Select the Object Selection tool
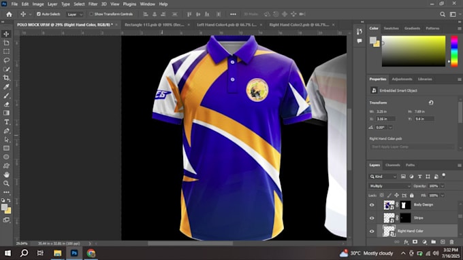 coord(6,69)
